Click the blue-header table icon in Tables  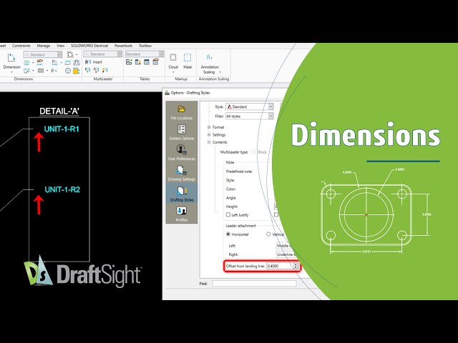tap(147, 62)
